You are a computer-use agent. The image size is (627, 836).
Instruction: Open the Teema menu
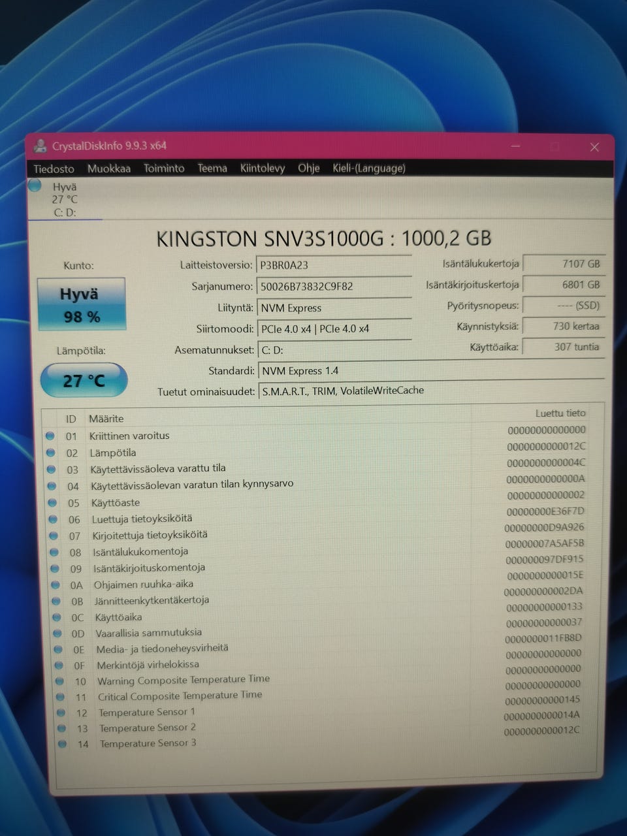point(212,169)
